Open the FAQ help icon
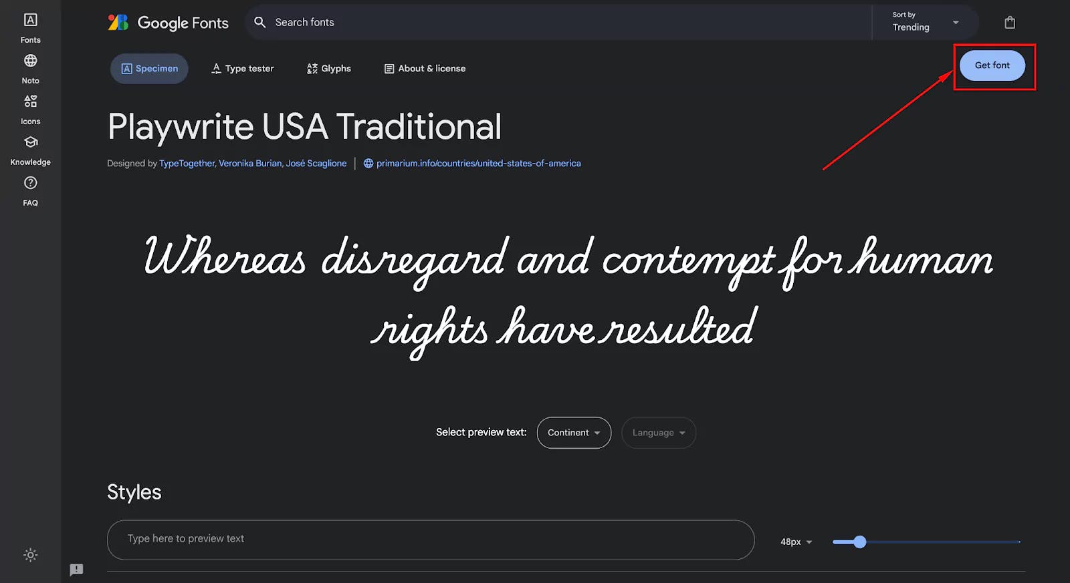Viewport: 1070px width, 583px height. coord(30,192)
